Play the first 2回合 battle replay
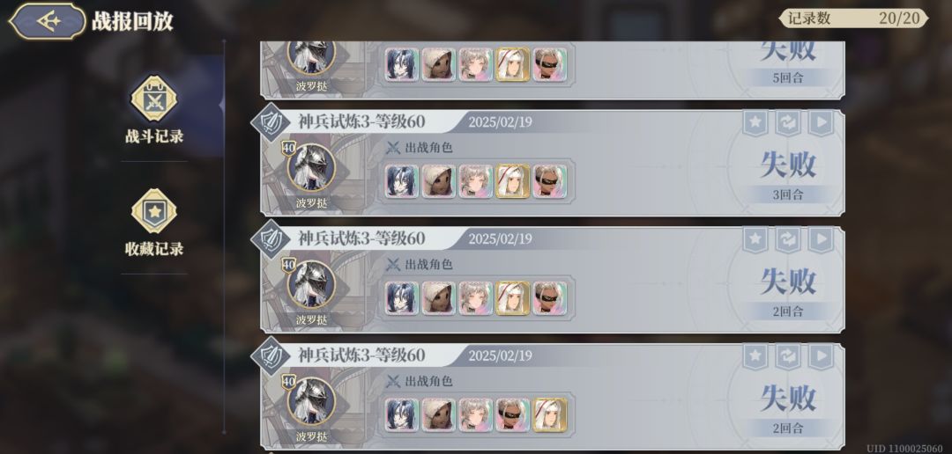 click(821, 240)
